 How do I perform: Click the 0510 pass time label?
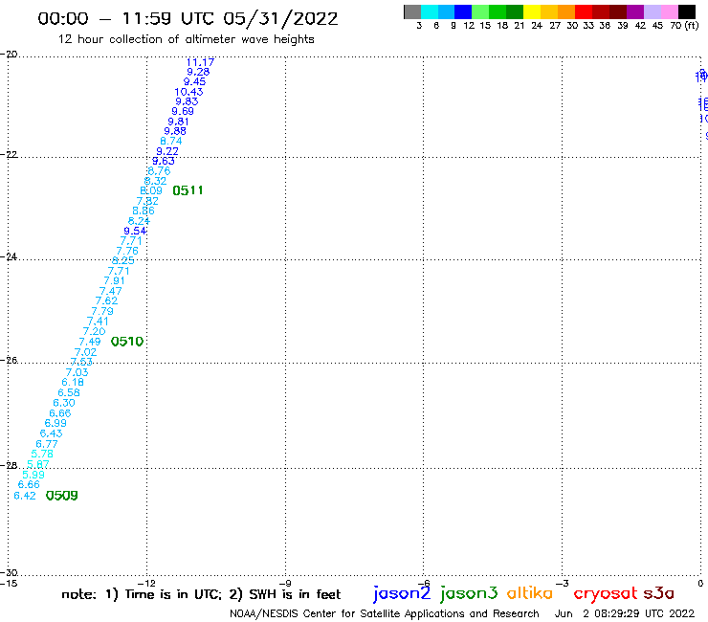click(x=127, y=342)
